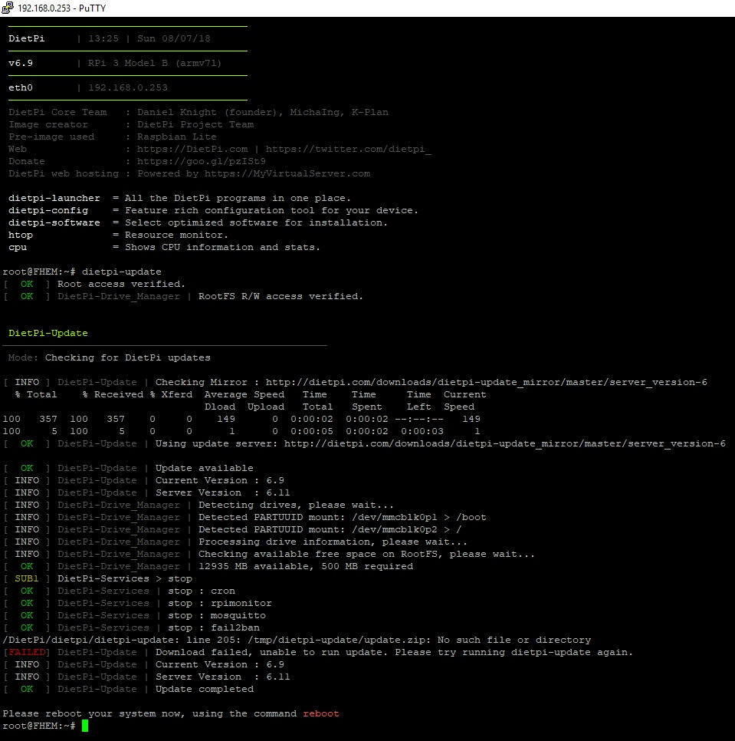This screenshot has width=735, height=741.
Task: Click the 'stop : cron' line
Action: coord(202,591)
